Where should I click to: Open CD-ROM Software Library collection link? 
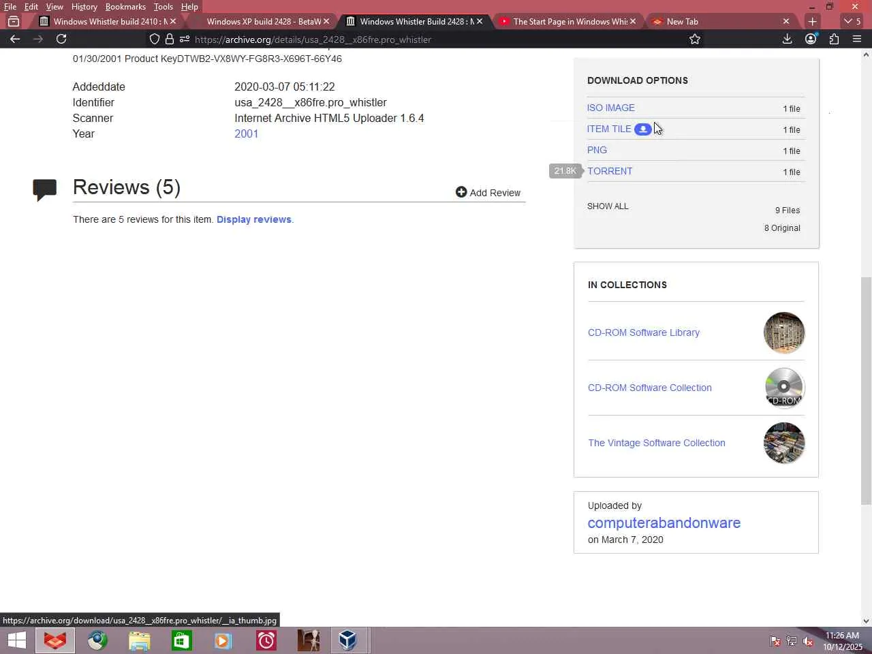click(x=644, y=333)
